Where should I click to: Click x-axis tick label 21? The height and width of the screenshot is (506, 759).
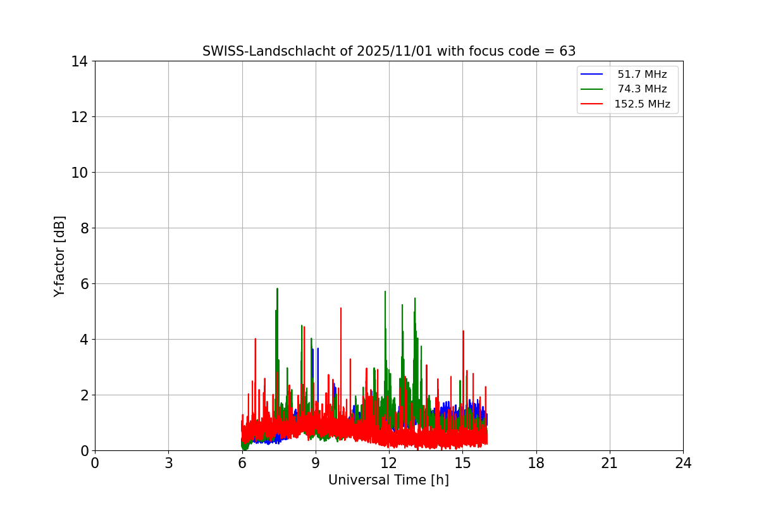point(610,463)
